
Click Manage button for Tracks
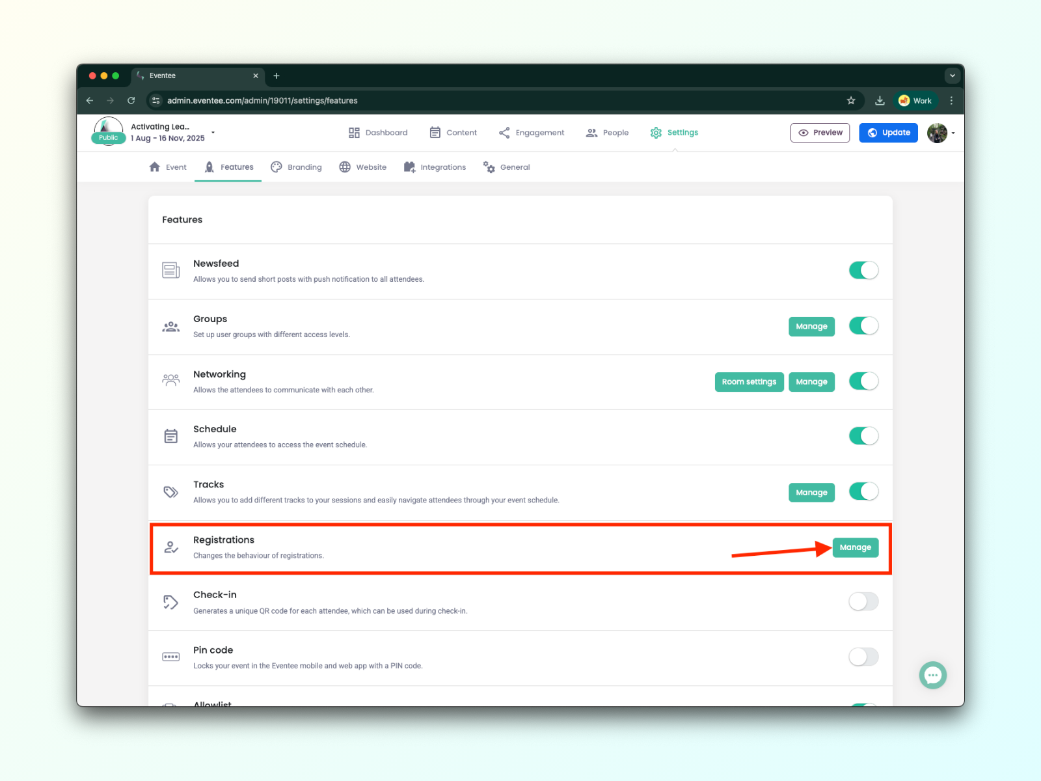[x=811, y=492]
